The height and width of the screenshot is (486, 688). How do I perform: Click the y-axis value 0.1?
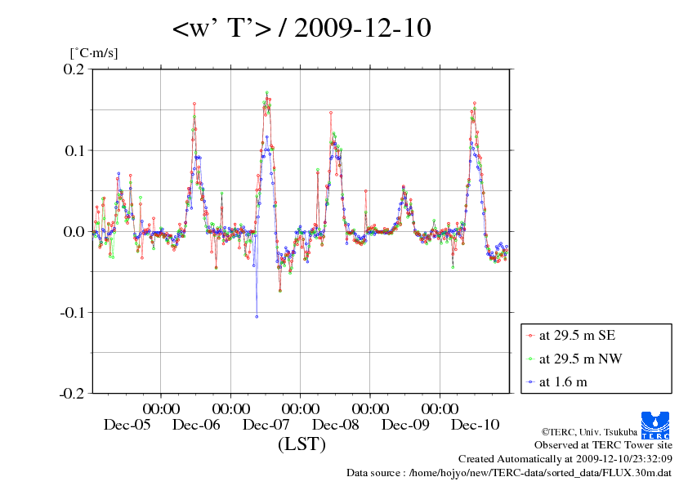click(x=74, y=150)
